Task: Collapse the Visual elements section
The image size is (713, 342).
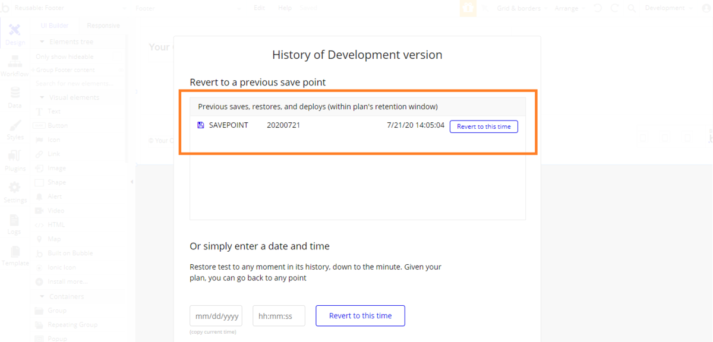Action: (x=42, y=97)
